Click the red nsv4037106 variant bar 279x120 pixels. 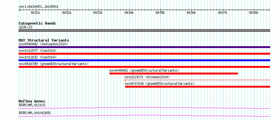(x=198, y=87)
